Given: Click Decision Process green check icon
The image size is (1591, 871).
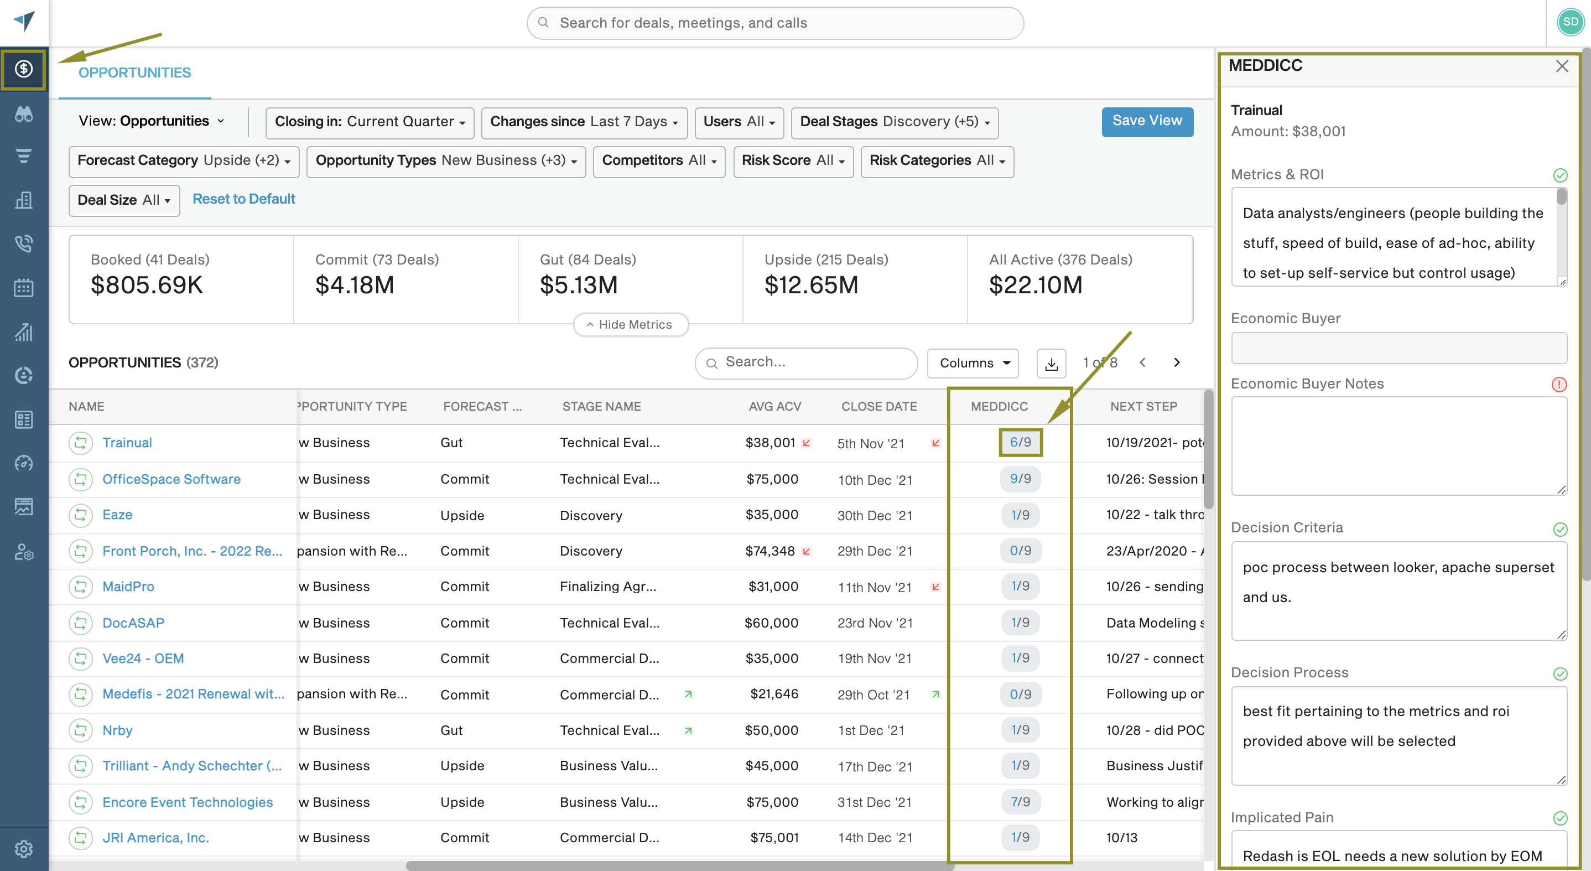Looking at the screenshot, I should point(1560,673).
